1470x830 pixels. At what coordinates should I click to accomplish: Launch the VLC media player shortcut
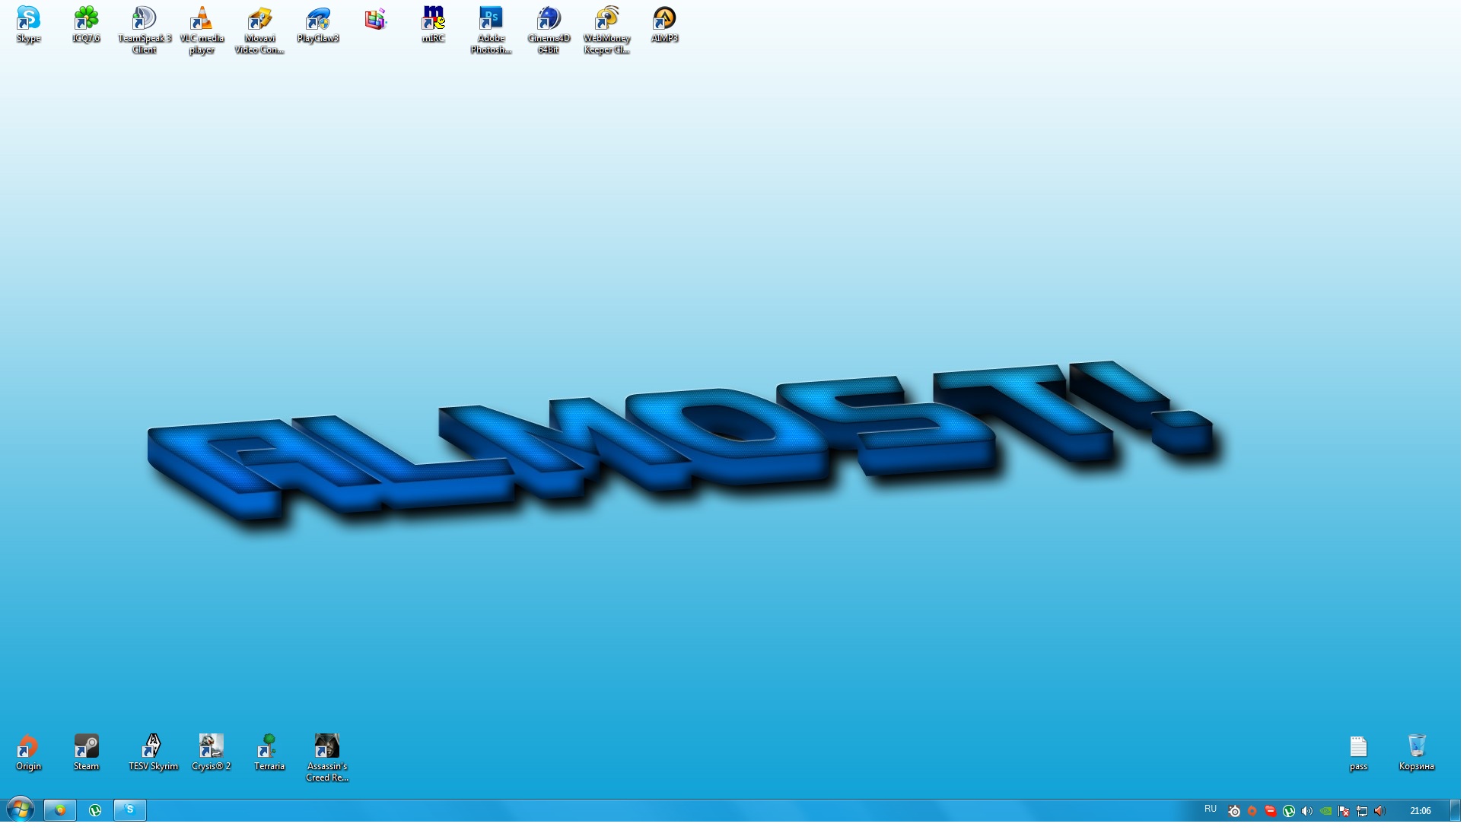pyautogui.click(x=202, y=19)
